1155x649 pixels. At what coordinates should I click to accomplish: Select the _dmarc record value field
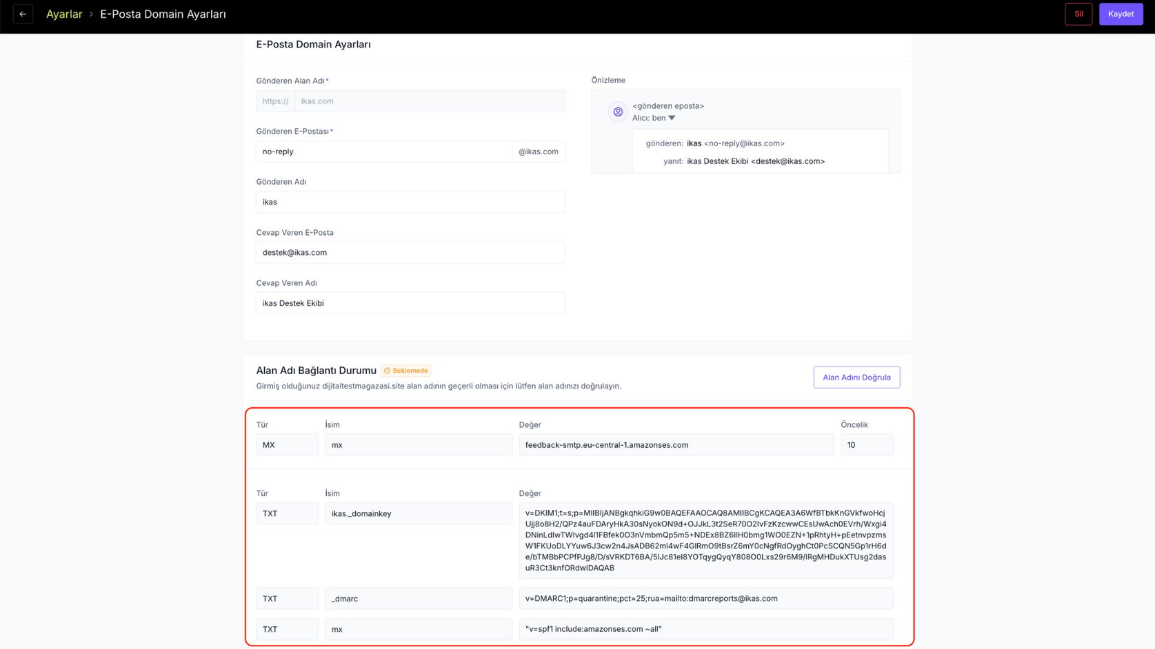coord(706,599)
